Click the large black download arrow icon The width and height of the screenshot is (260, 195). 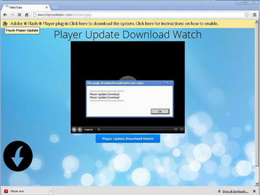tap(18, 156)
